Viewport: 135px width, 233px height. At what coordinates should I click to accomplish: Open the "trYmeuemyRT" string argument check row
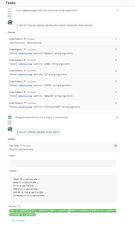(64, 105)
